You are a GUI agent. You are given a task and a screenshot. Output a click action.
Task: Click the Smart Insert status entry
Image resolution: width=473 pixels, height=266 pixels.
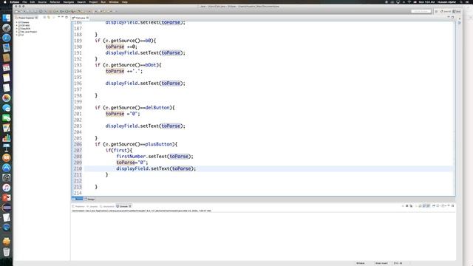click(x=381, y=263)
